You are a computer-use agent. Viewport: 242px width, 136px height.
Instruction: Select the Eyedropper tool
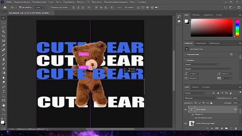[3, 45]
